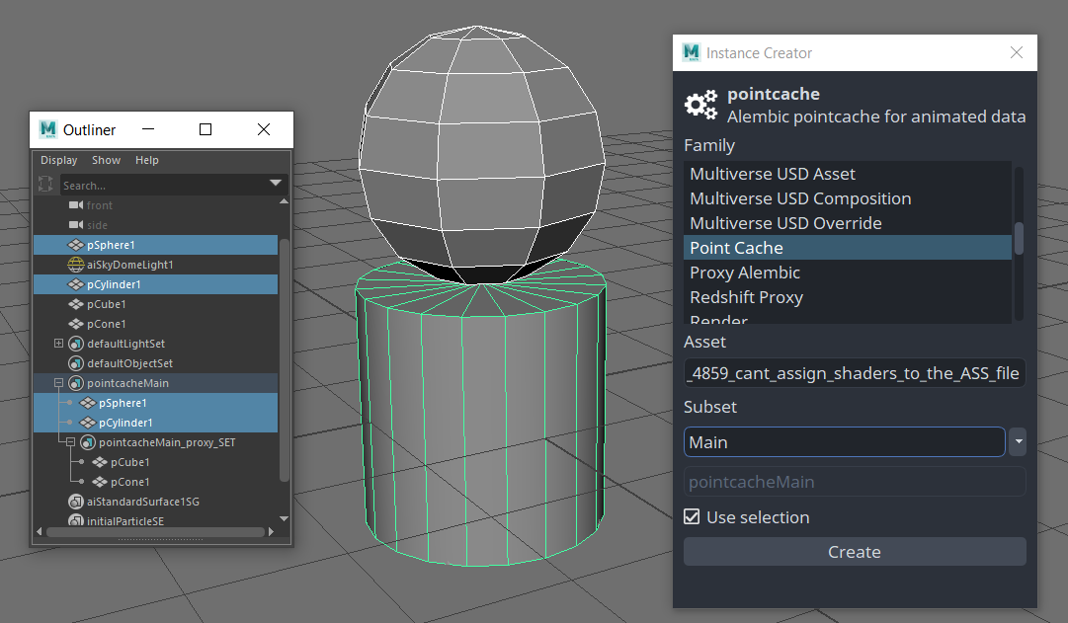Uncheck the Use selection checkbox

click(x=693, y=517)
